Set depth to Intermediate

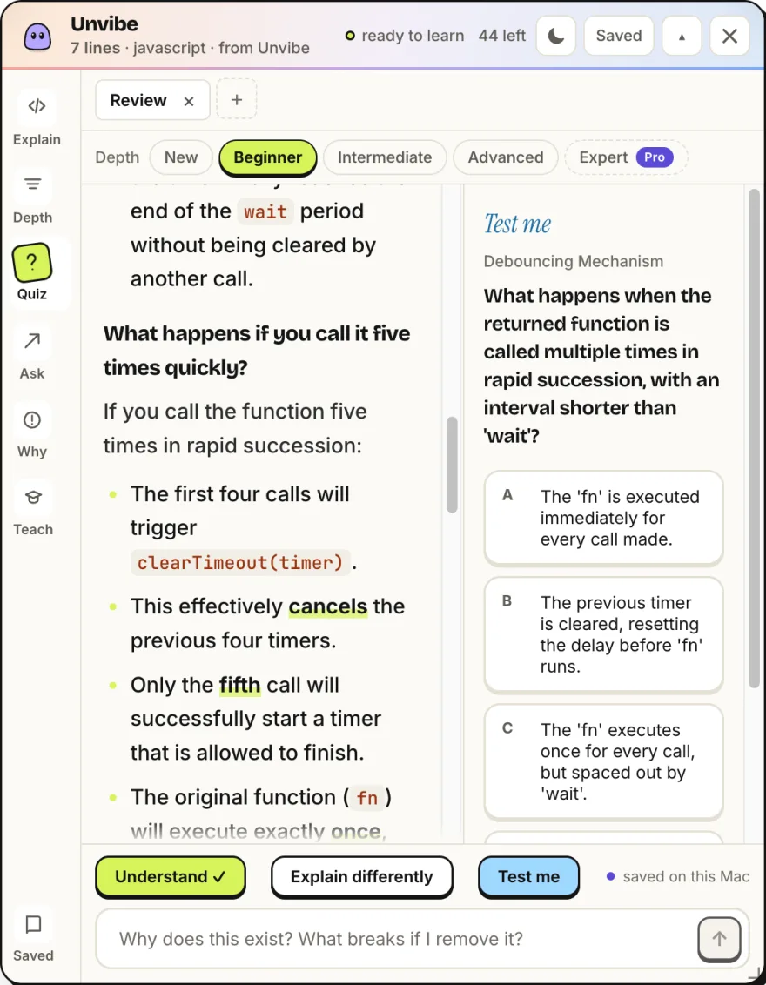click(x=385, y=157)
